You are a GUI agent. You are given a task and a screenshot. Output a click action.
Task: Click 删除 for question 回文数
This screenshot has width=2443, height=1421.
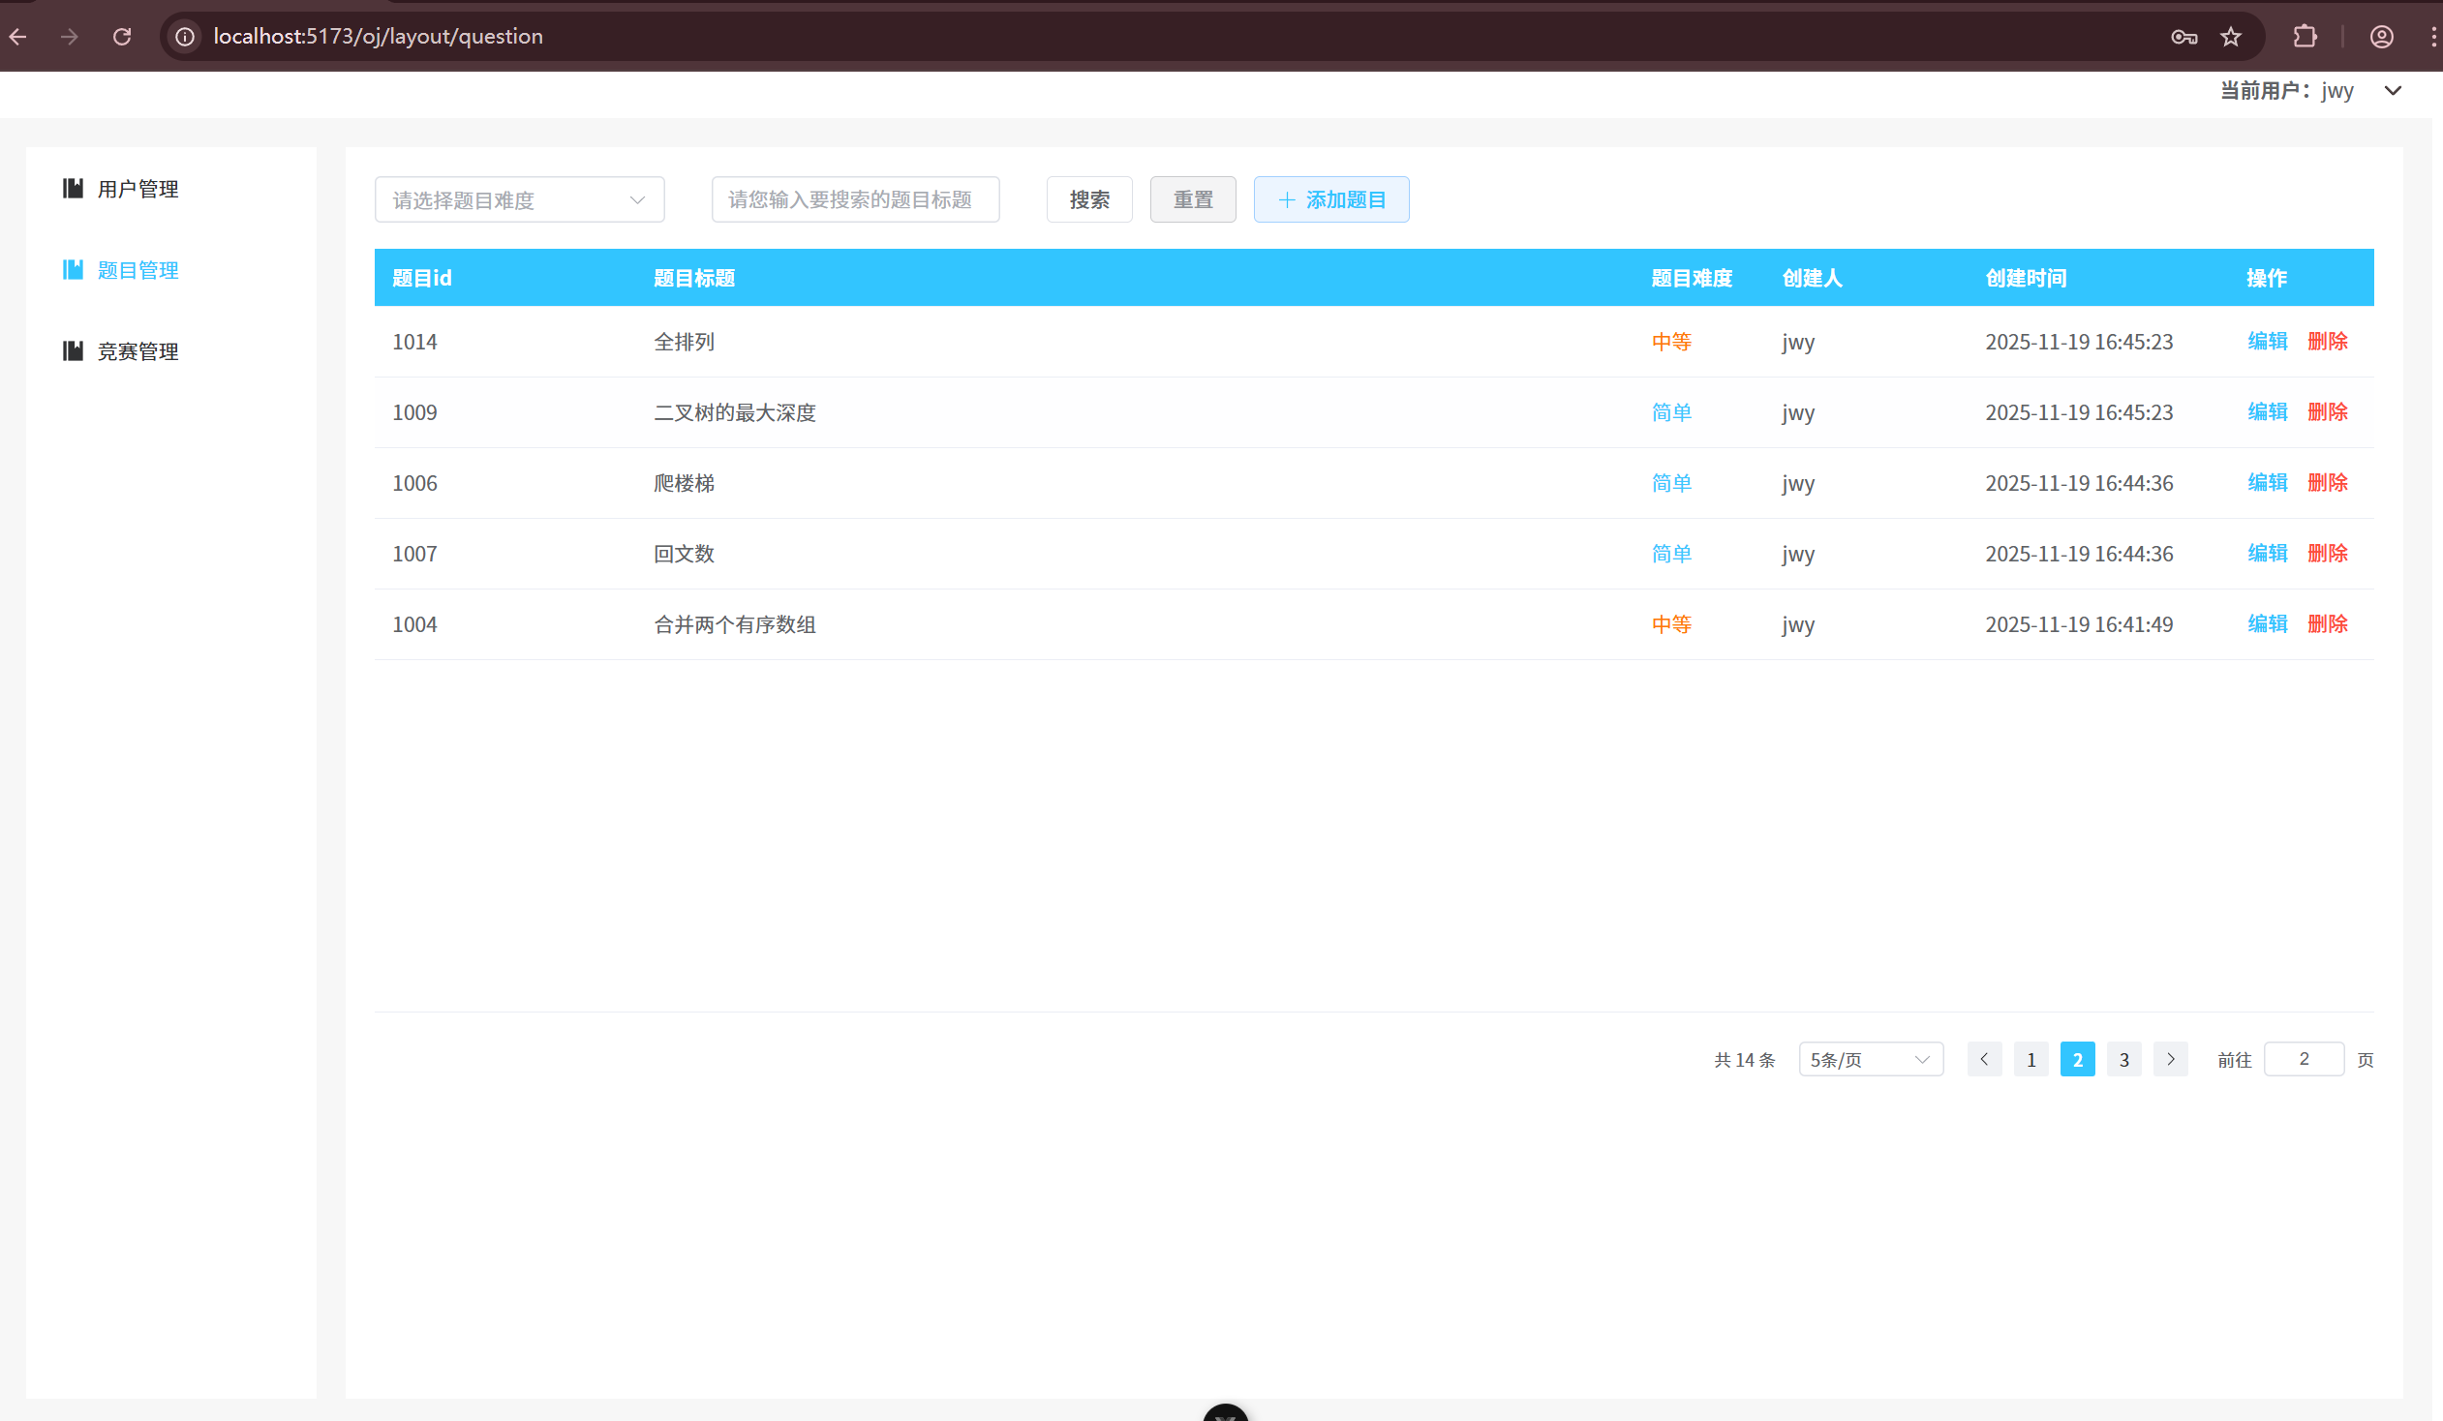tap(2329, 553)
